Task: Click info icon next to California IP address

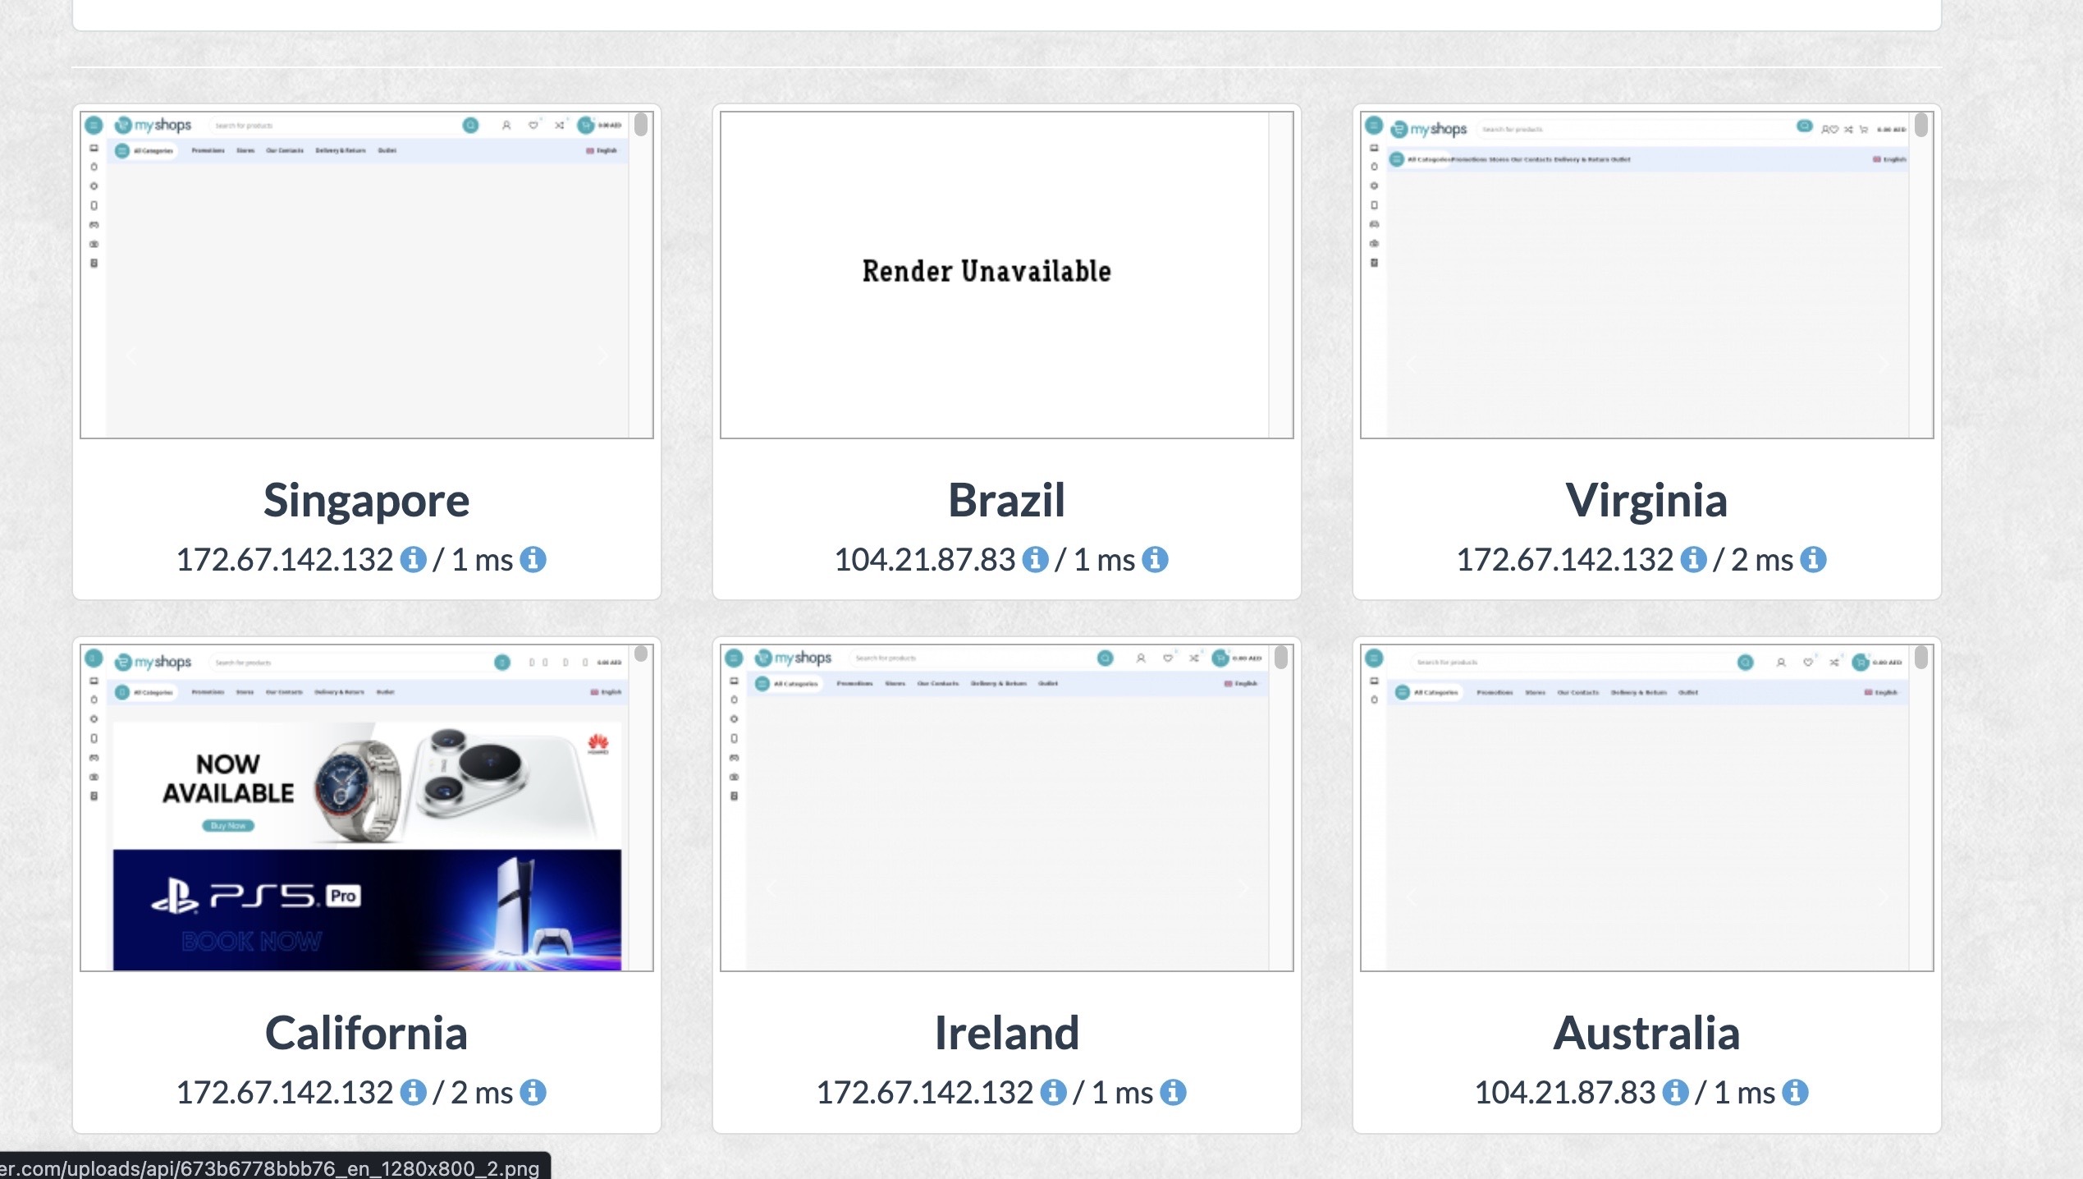Action: 413,1093
